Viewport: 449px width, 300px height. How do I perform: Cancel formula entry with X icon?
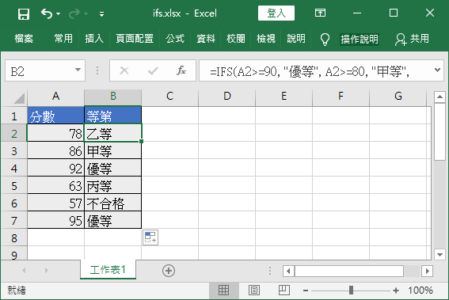click(x=124, y=70)
